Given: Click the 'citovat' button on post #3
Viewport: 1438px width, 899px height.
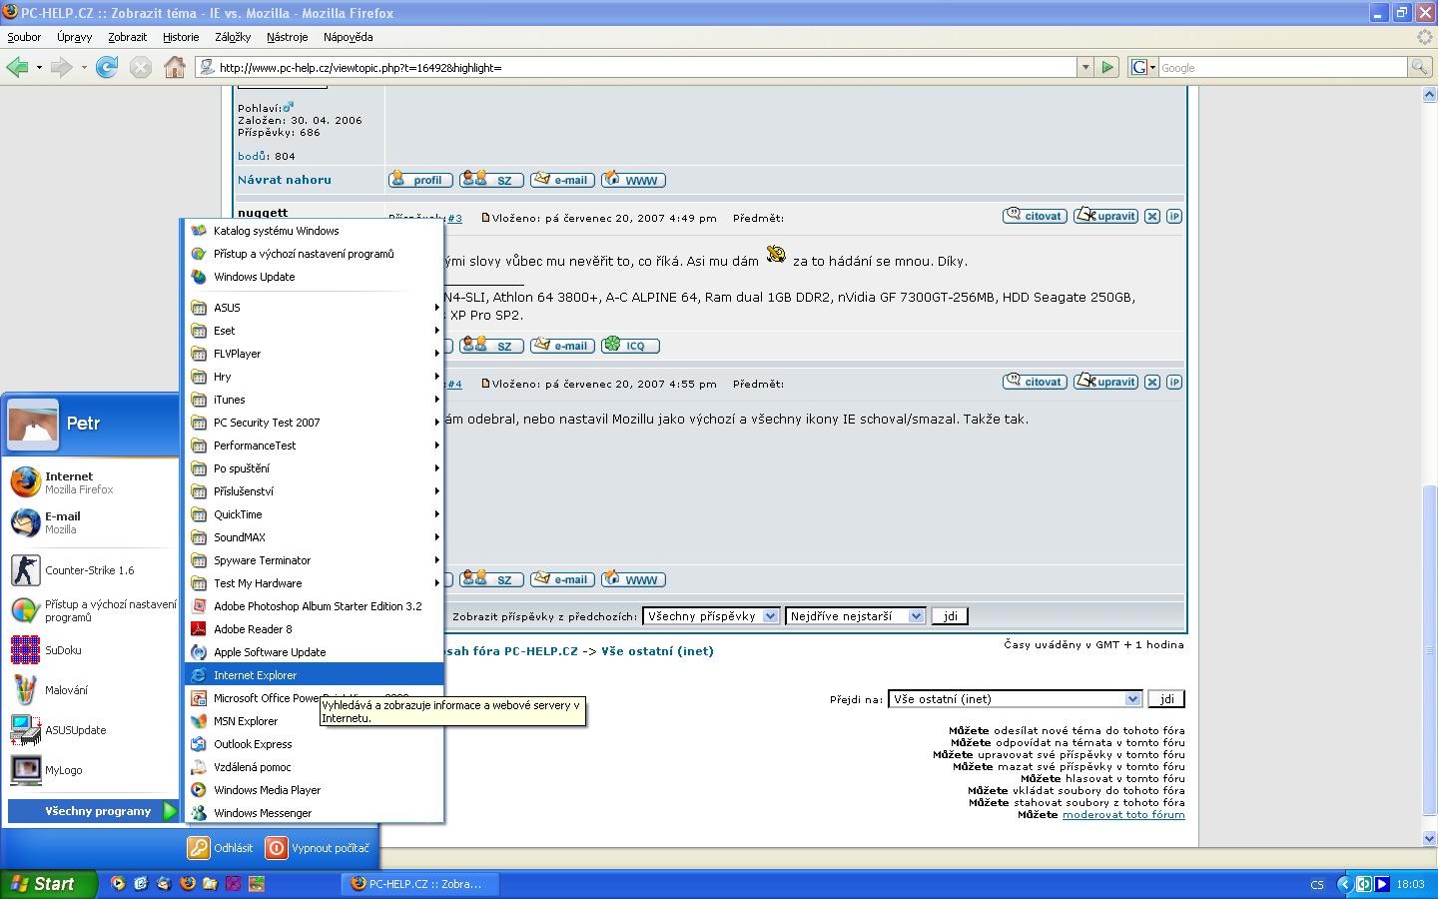Looking at the screenshot, I should (1035, 216).
